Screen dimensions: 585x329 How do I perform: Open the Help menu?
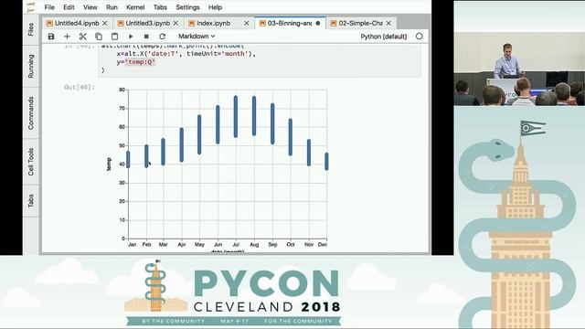[215, 7]
